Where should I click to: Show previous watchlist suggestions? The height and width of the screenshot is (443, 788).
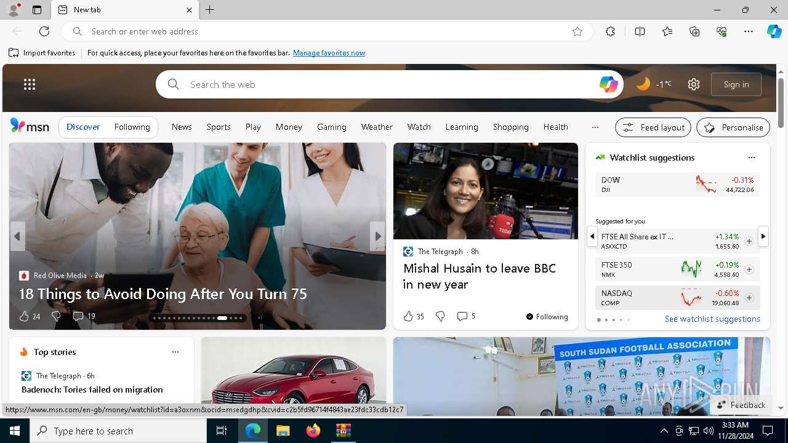point(592,236)
